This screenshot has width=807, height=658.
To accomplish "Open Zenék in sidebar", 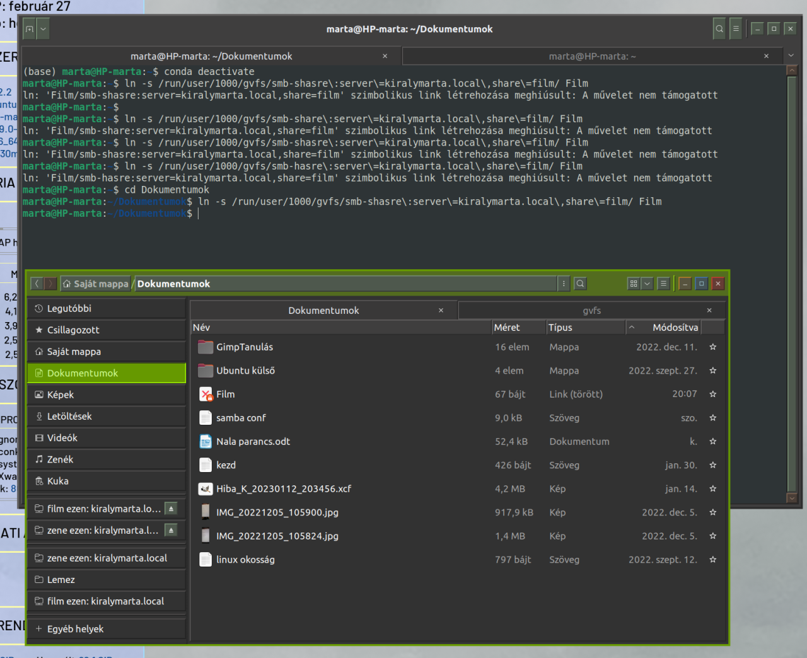I will [107, 459].
